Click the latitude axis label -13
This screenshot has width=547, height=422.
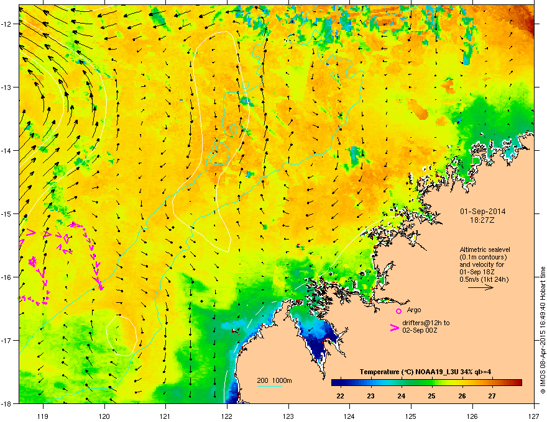7,87
